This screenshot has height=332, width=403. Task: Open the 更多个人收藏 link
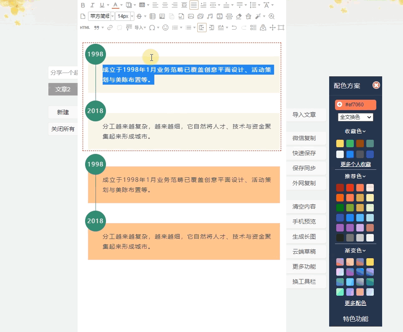[x=355, y=164]
